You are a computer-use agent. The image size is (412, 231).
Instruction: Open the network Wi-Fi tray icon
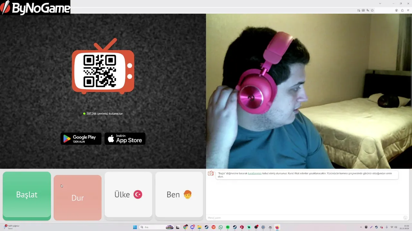tap(392, 227)
